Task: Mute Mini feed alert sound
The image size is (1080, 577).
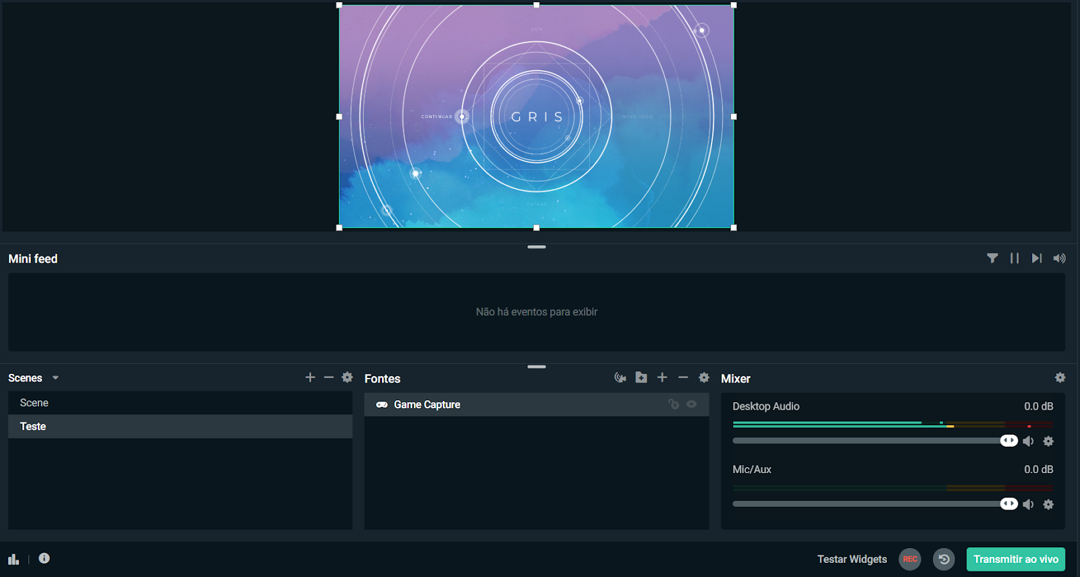Action: coord(1060,258)
